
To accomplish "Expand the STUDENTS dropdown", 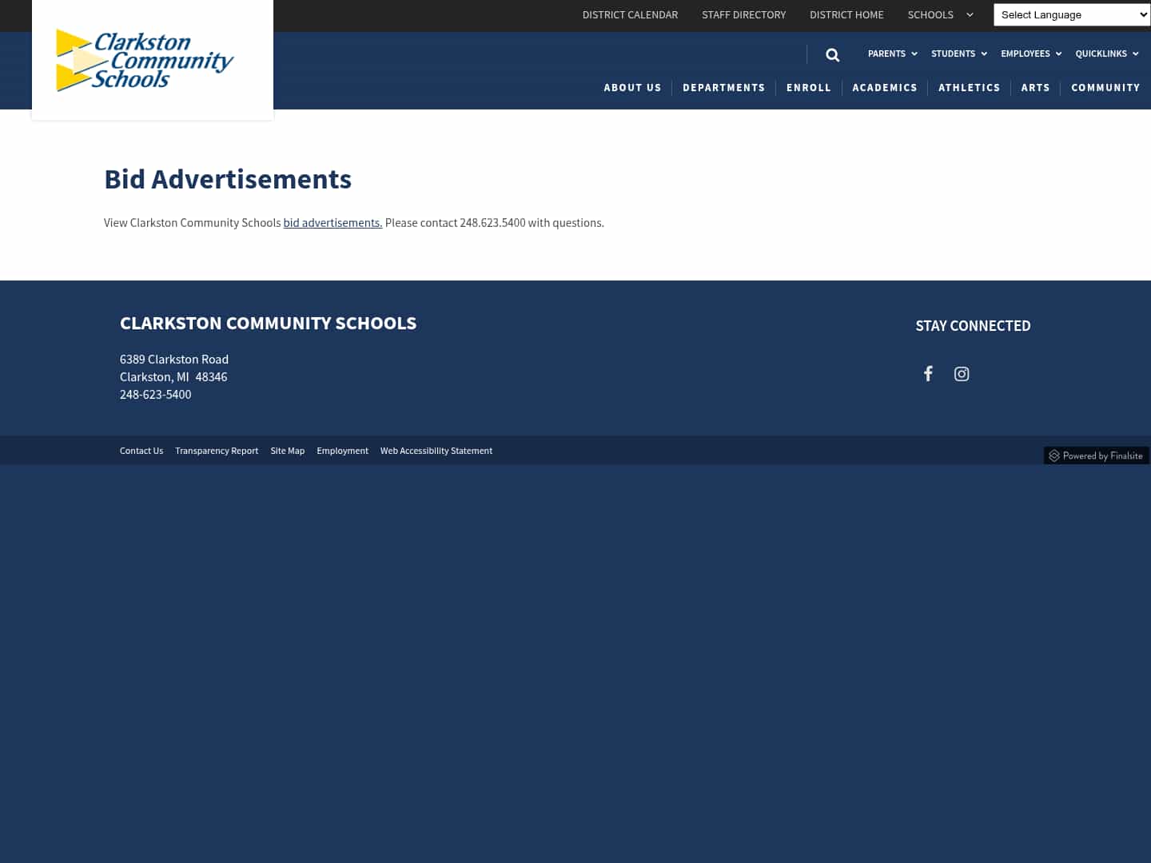I will [x=983, y=54].
